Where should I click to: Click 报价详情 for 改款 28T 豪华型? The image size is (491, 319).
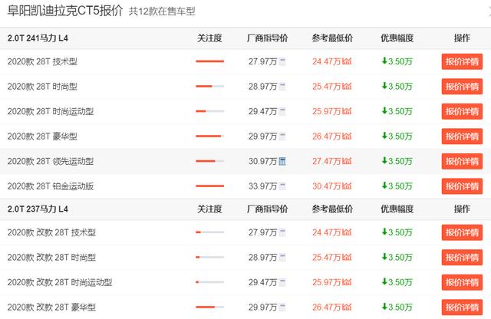point(462,307)
